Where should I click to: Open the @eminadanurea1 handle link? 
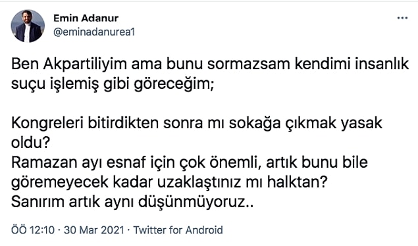coord(94,32)
